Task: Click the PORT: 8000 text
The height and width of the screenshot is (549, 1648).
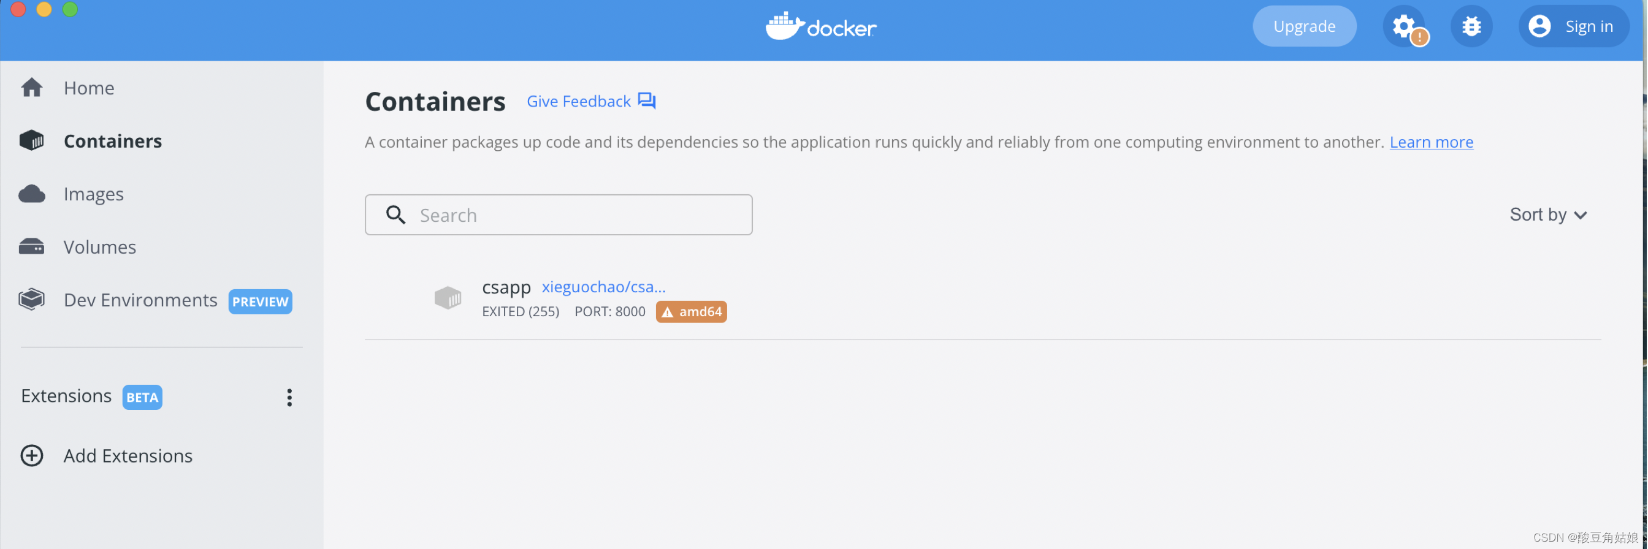Action: pyautogui.click(x=609, y=312)
